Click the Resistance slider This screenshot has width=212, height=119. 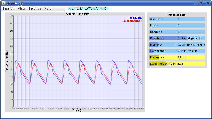pos(177,38)
